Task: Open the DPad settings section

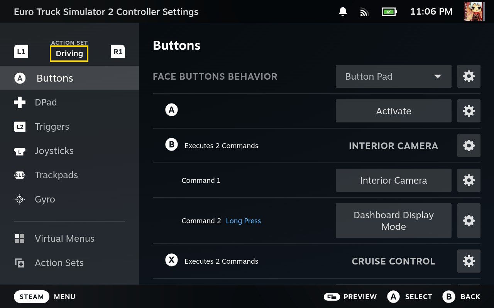Action: (x=46, y=102)
